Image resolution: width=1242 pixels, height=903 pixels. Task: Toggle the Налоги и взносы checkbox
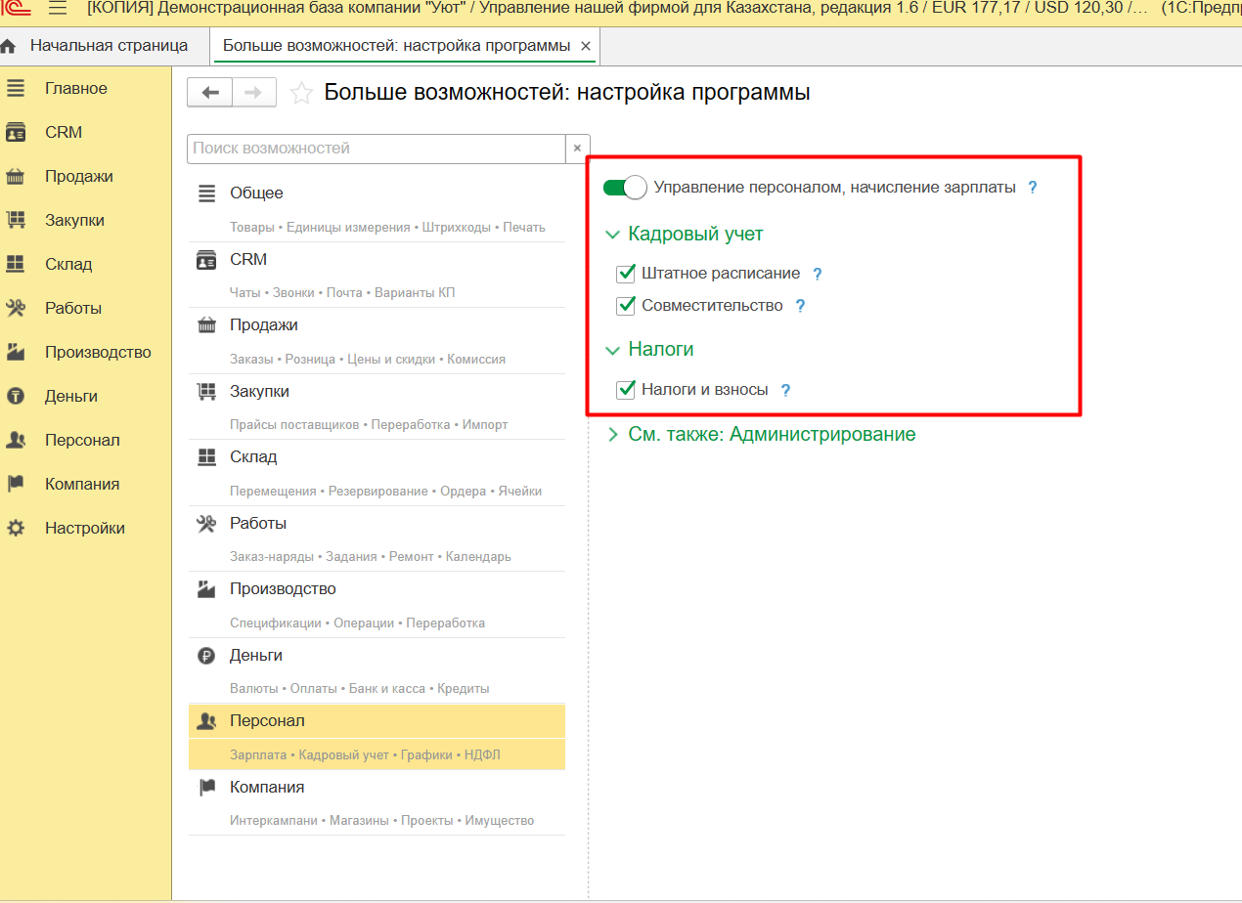pos(627,390)
